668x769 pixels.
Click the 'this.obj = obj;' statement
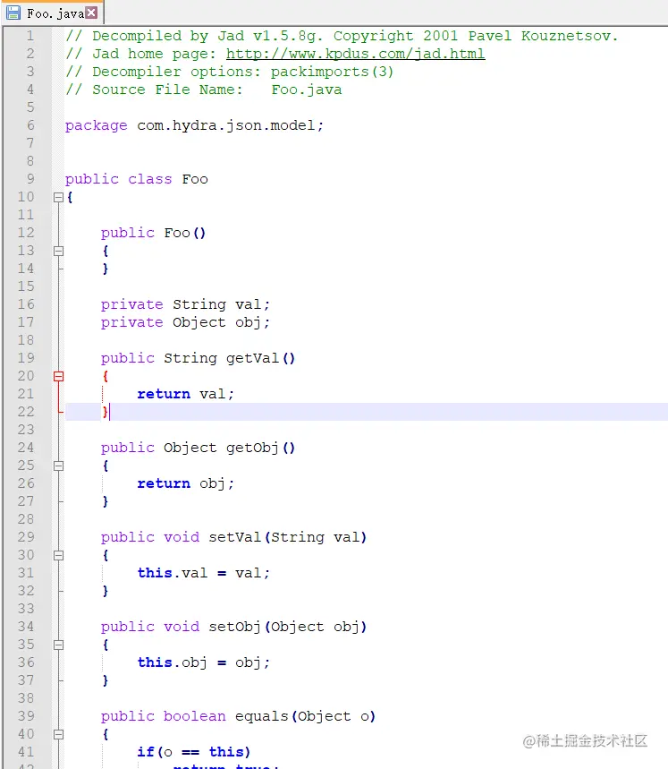[203, 662]
